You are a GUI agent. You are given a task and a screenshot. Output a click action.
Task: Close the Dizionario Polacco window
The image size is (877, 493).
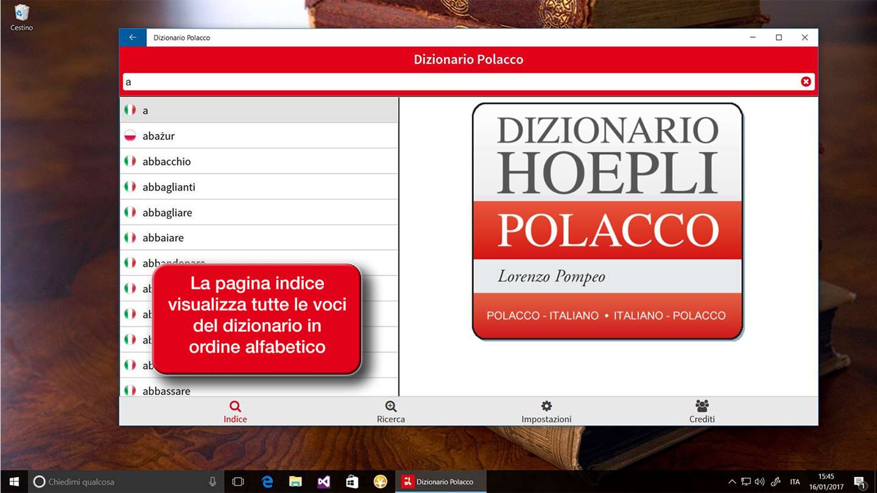[x=805, y=37]
